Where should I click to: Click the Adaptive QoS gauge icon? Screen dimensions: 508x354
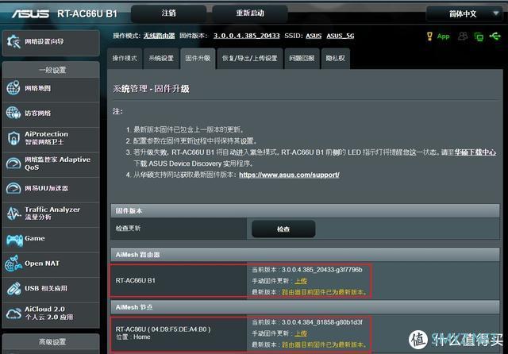(x=13, y=164)
